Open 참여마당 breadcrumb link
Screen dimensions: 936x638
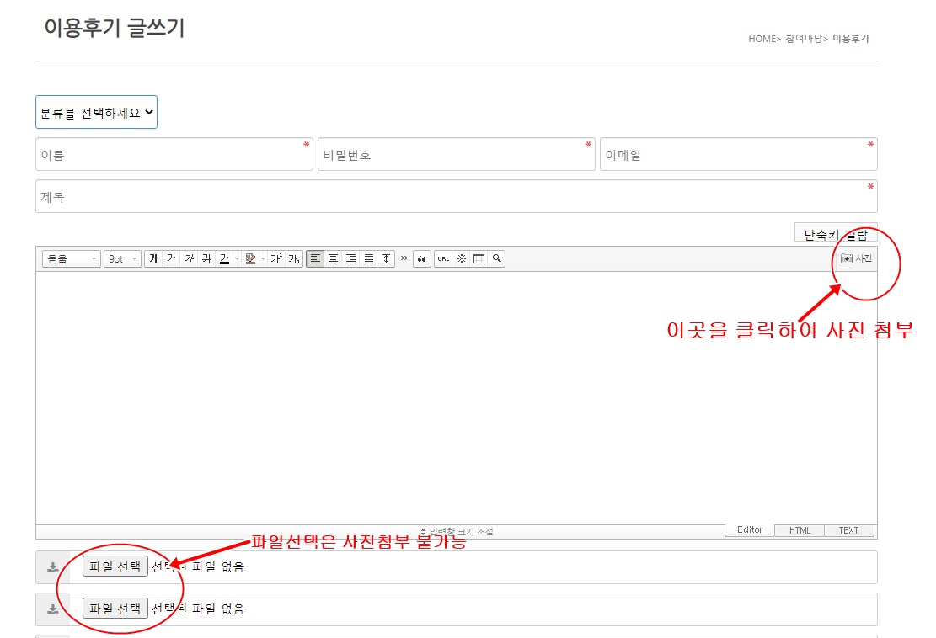coord(804,39)
